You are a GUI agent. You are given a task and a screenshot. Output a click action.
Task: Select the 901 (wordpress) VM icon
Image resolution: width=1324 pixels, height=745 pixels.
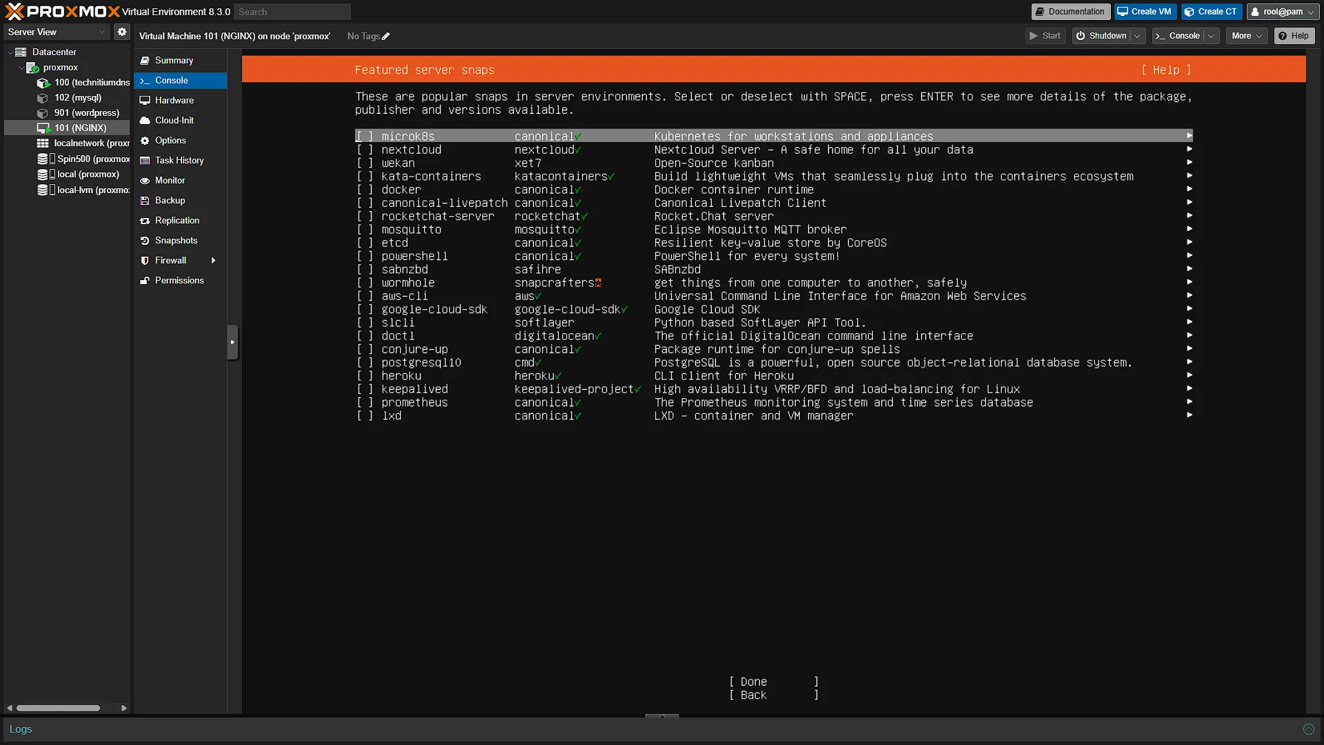43,113
